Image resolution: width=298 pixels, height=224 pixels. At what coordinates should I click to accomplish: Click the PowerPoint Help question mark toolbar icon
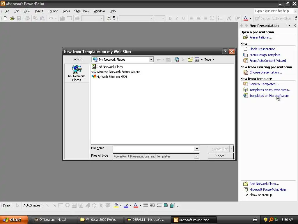109,18
